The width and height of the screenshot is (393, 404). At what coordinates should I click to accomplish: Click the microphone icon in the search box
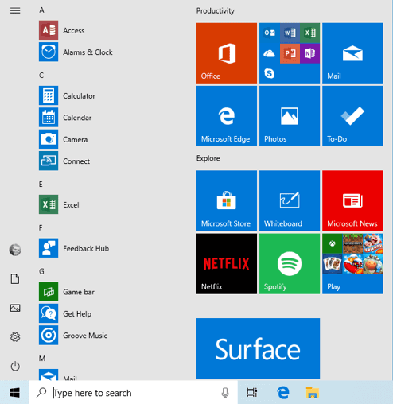pos(225,393)
